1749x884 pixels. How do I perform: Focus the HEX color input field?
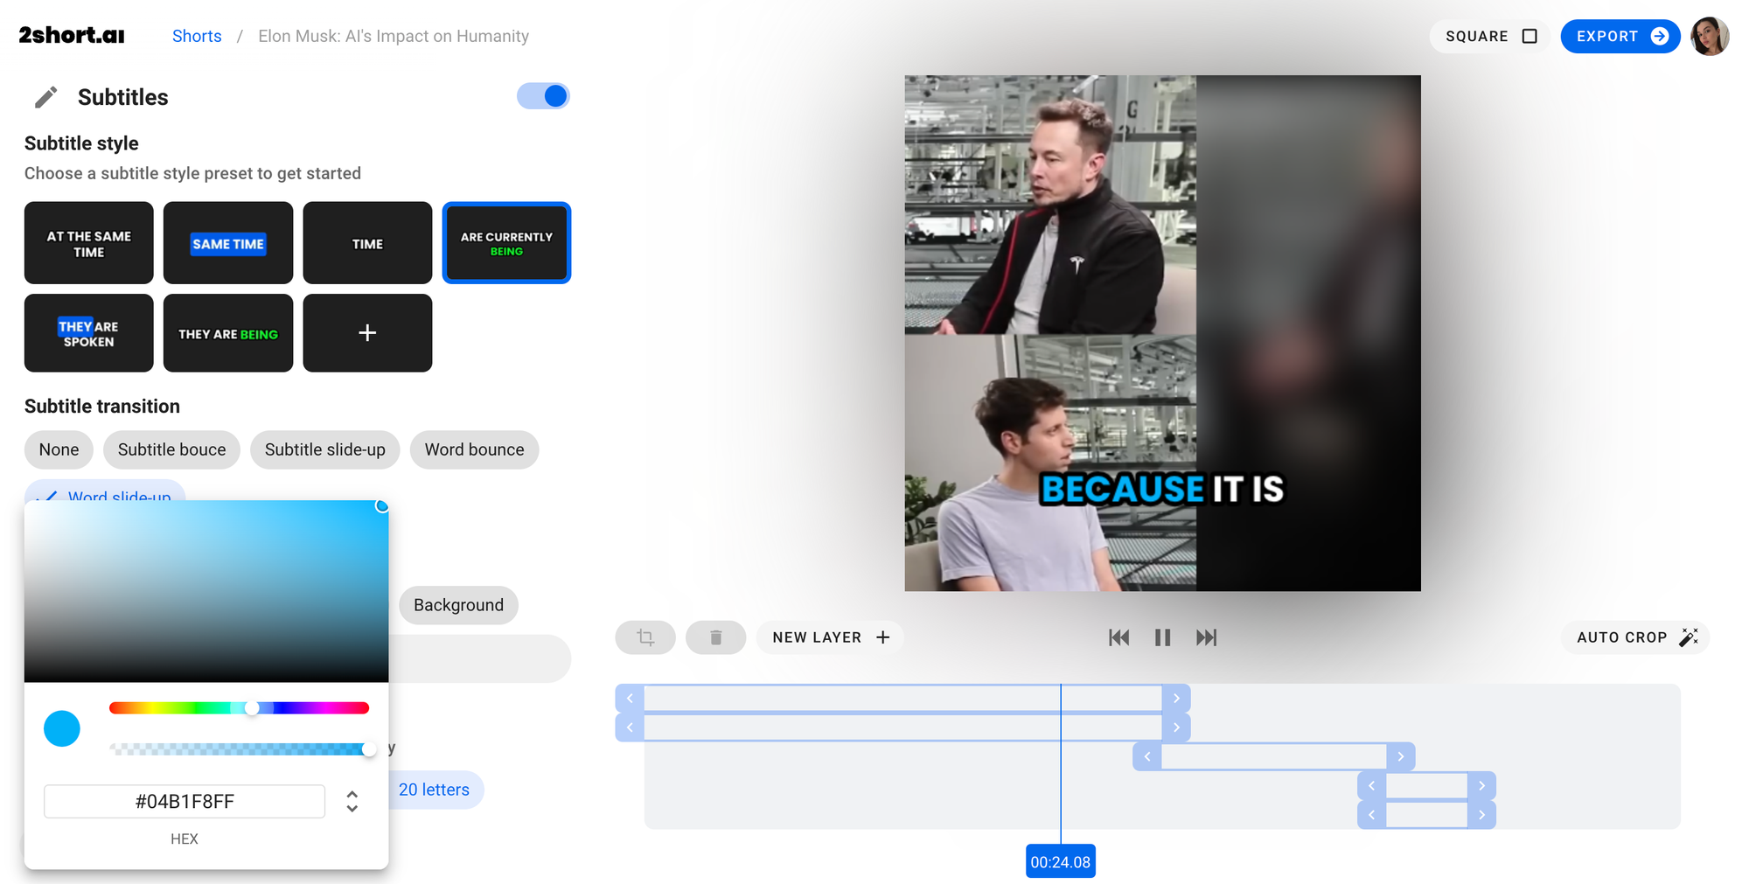point(185,802)
